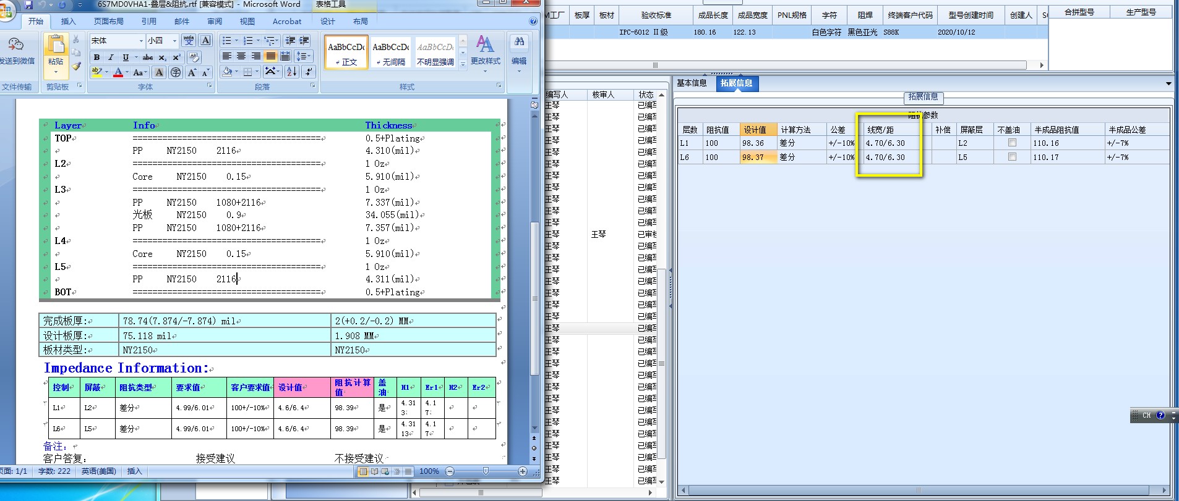Click the Format Painter brush icon
Viewport: 1179px width, 501px height.
point(76,66)
